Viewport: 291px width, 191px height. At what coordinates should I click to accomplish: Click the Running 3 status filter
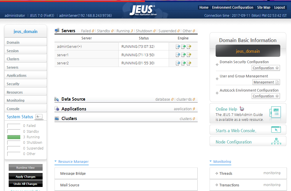pos(125,31)
